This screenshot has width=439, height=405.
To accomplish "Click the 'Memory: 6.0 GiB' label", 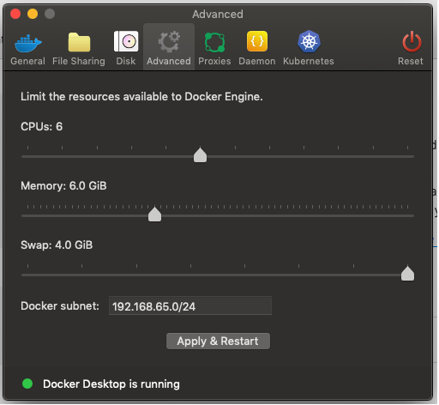I will click(63, 186).
